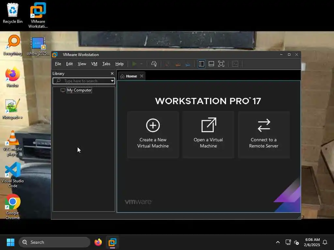Click the green Power On play icon
This screenshot has width=334, height=250.
tap(134, 64)
